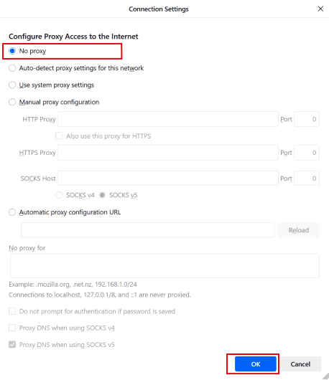Click the HTTPS Proxy address field
329x380 pixels.
168,153
